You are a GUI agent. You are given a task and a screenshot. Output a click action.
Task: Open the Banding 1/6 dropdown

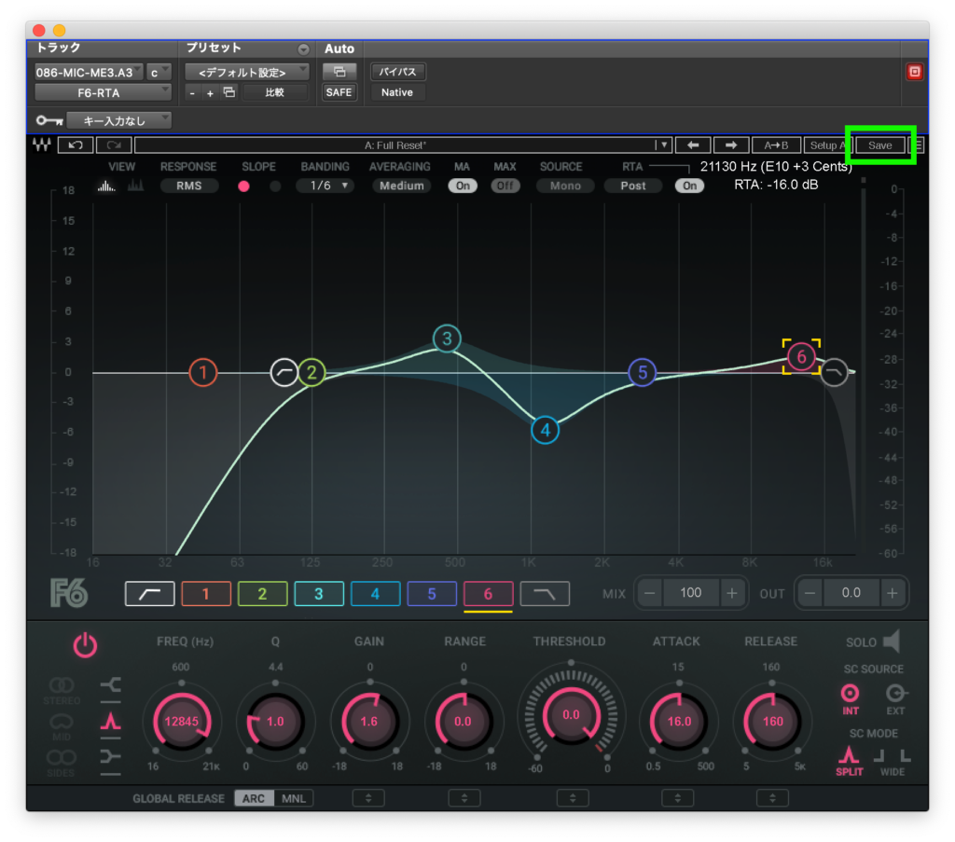(325, 186)
